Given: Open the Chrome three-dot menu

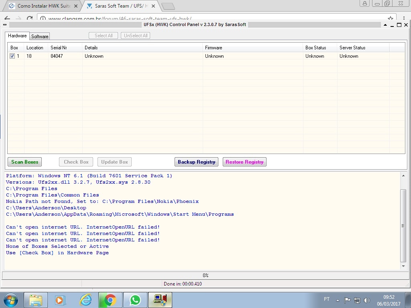Looking at the screenshot, I should tap(404, 18).
